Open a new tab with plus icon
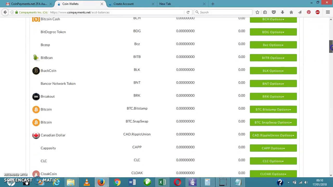 pos(213,4)
